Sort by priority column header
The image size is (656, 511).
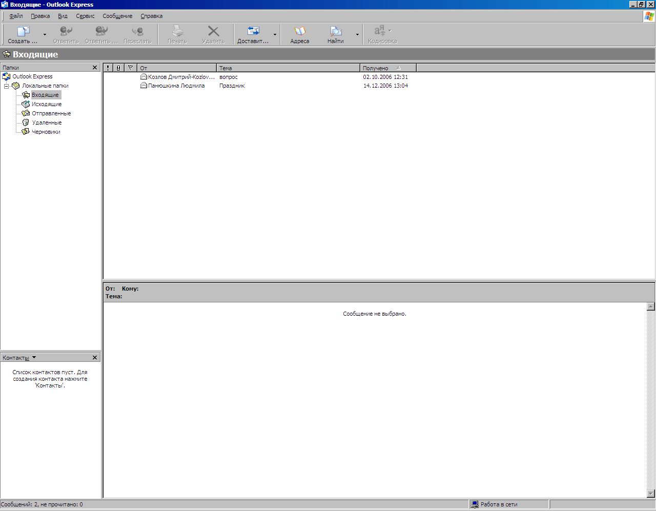[108, 68]
